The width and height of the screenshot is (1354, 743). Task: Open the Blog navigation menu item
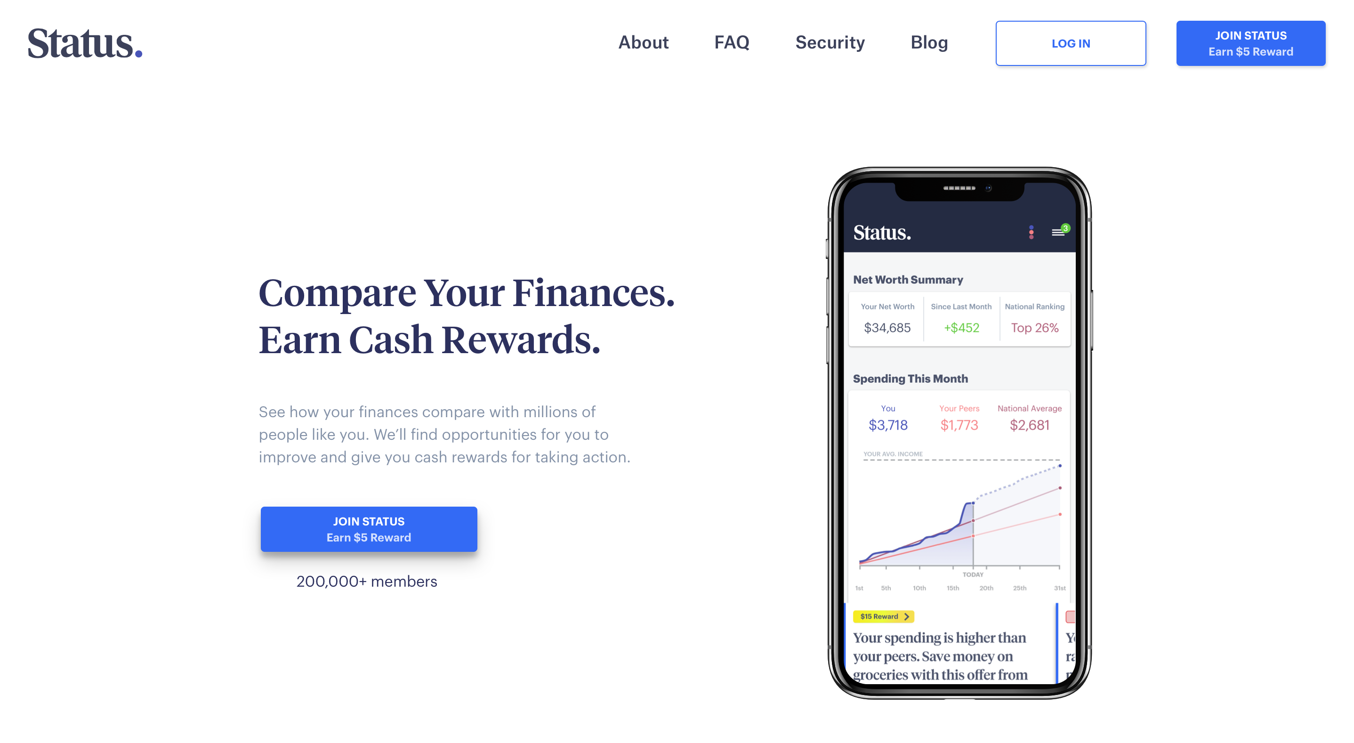[x=929, y=43]
